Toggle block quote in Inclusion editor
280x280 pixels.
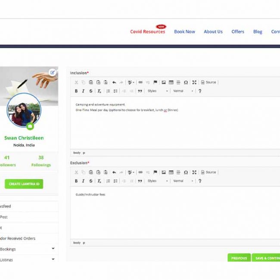click(x=140, y=91)
